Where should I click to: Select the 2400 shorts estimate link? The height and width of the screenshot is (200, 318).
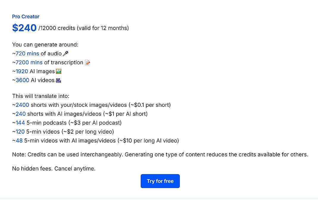(x=22, y=105)
